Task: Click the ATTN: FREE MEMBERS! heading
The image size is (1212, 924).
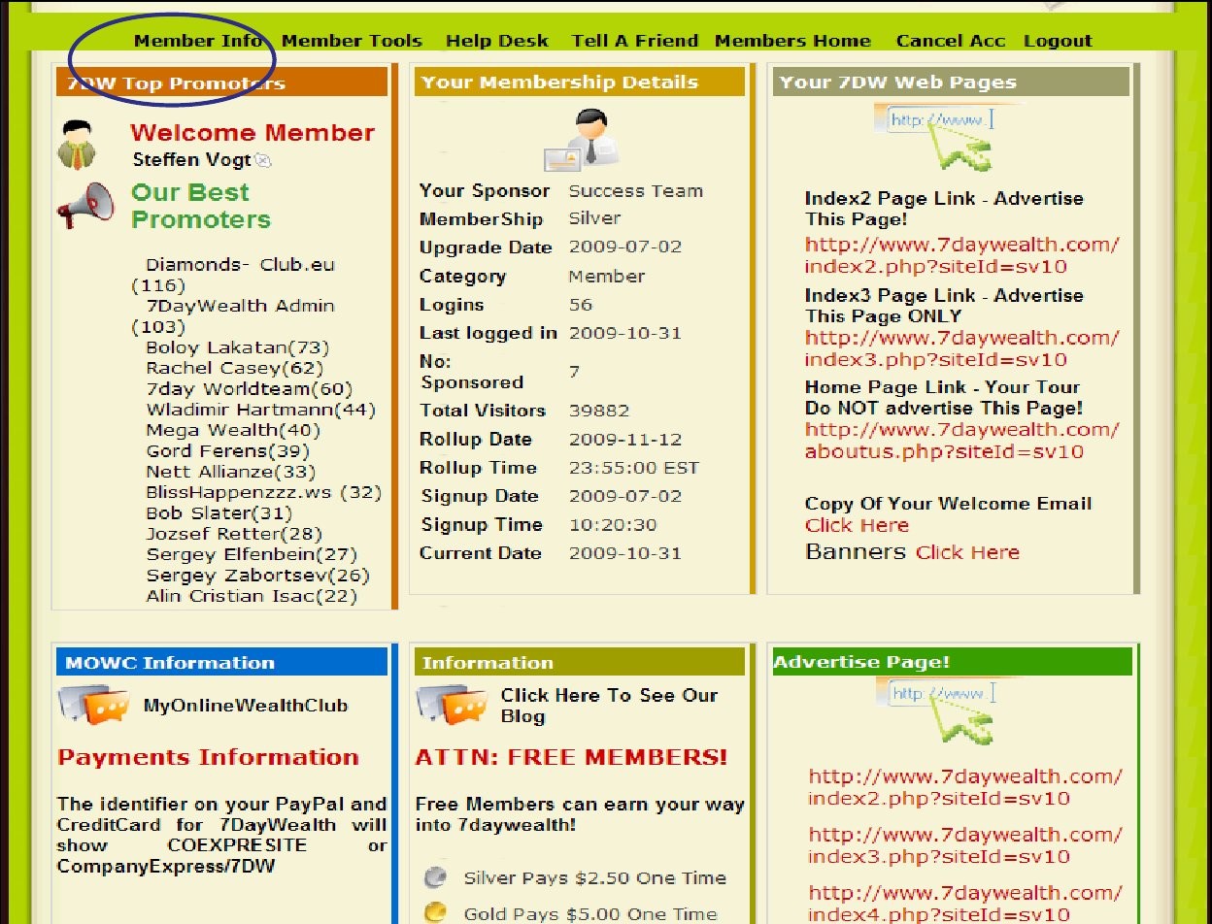Action: coord(571,757)
